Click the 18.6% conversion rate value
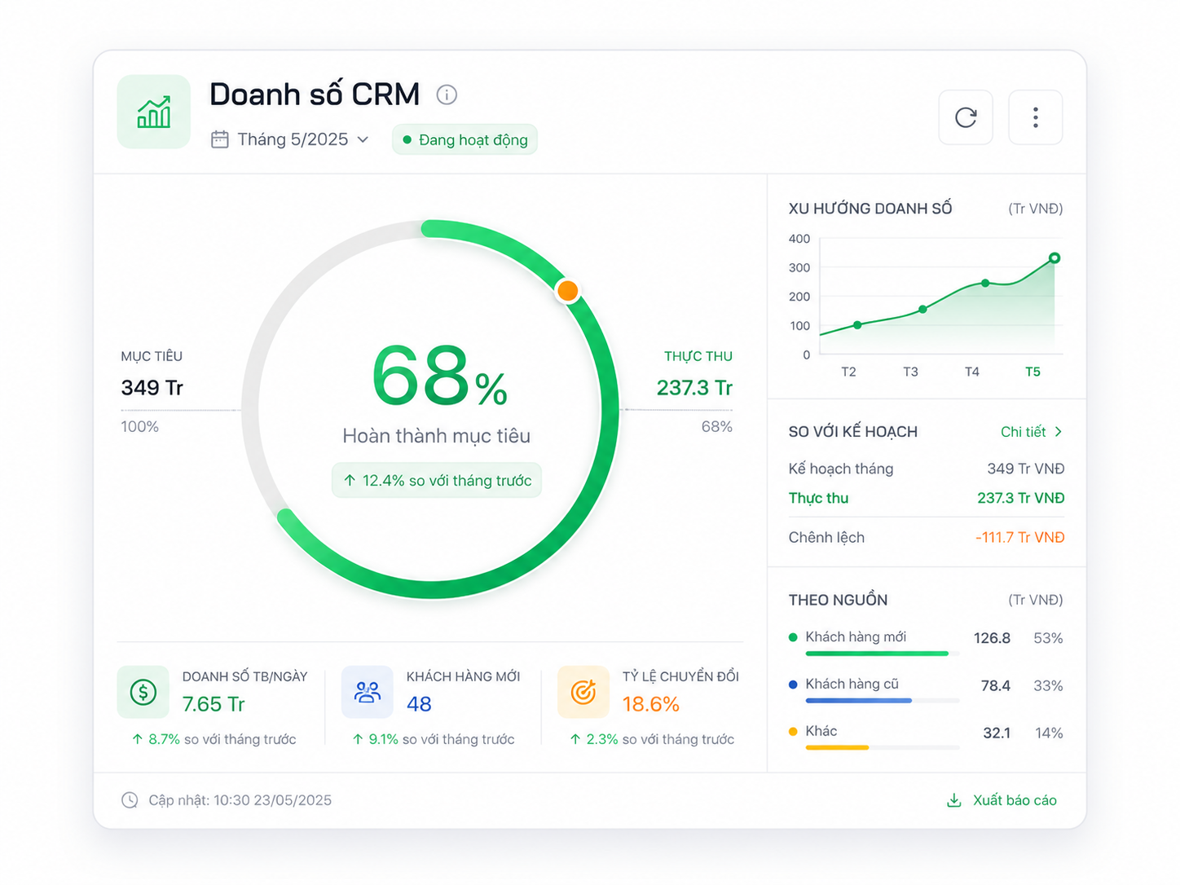The image size is (1180, 885). pyautogui.click(x=651, y=704)
